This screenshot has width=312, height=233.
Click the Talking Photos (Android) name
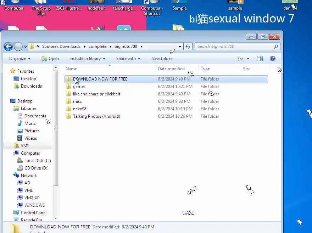pos(96,116)
